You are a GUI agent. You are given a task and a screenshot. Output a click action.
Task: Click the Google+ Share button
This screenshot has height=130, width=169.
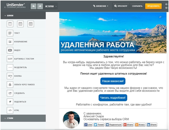pyautogui.click(x=128, y=125)
